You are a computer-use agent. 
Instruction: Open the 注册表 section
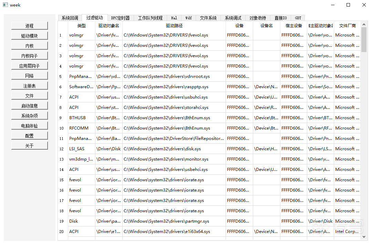tap(29, 86)
